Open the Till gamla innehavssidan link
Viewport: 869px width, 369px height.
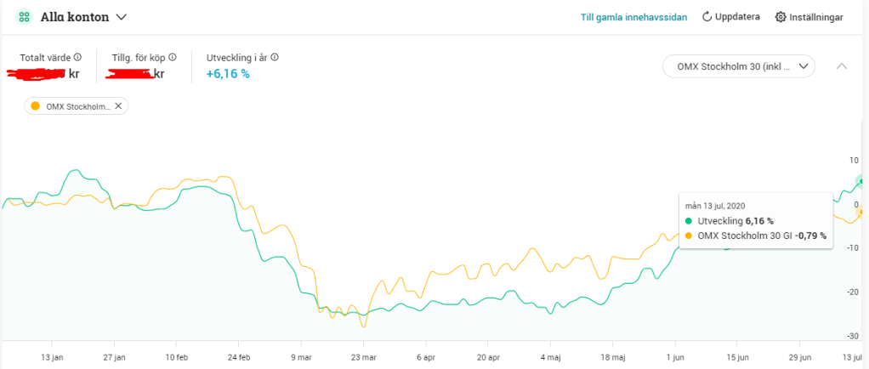tap(633, 17)
